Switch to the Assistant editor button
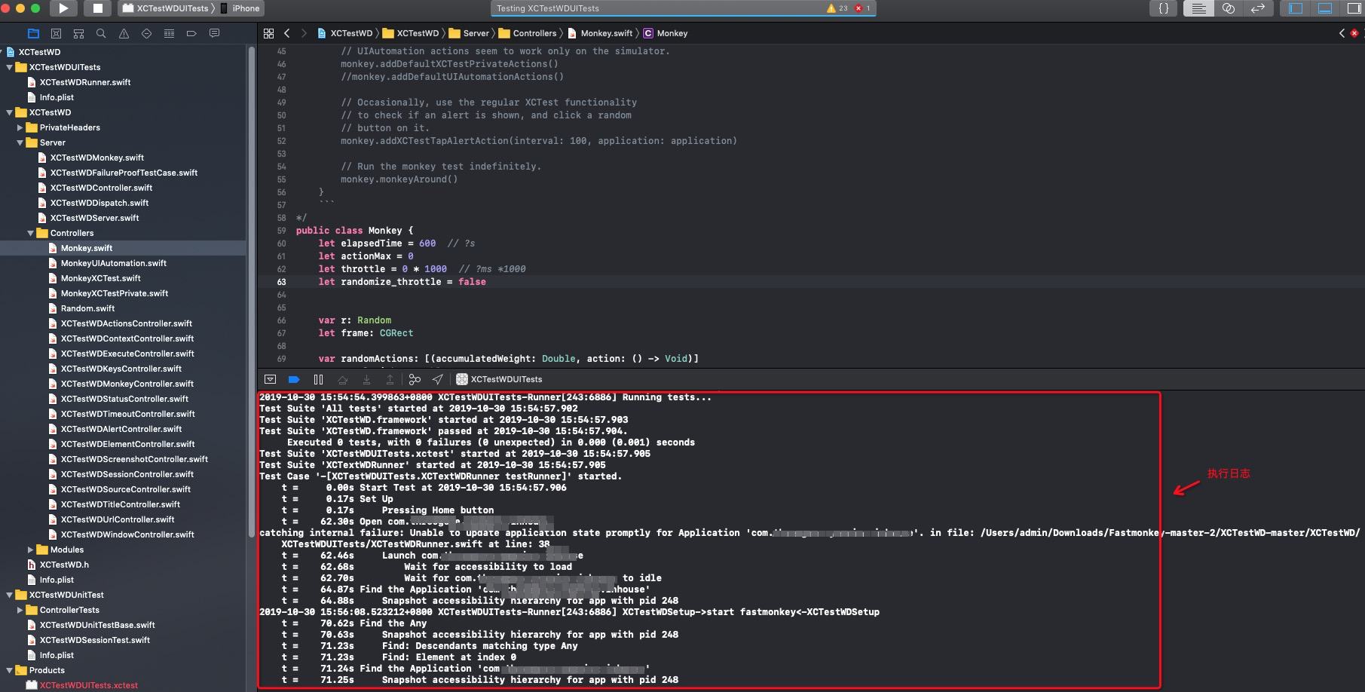 1228,8
